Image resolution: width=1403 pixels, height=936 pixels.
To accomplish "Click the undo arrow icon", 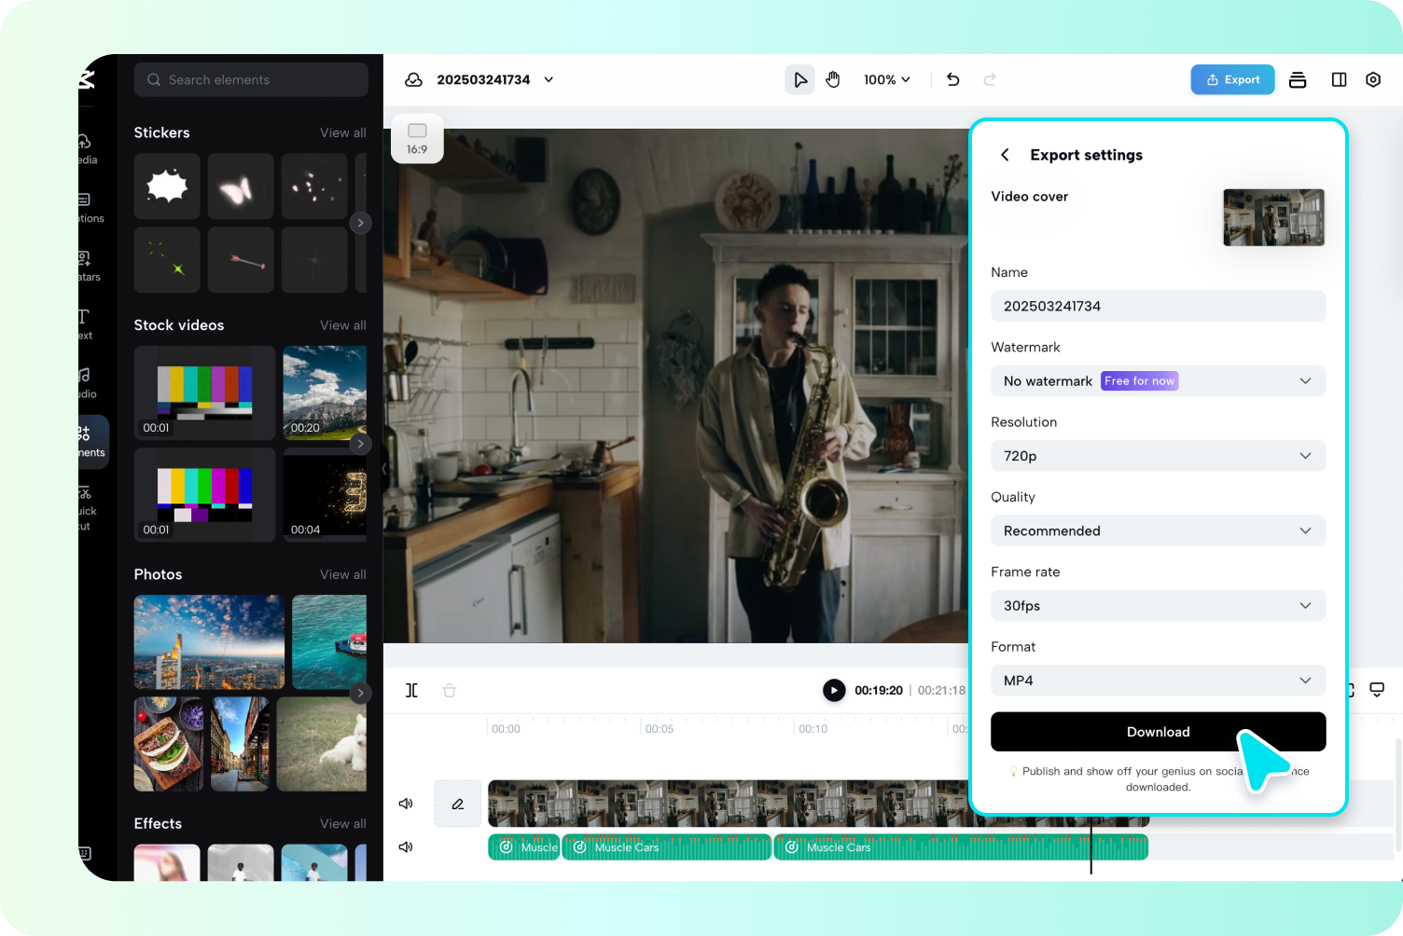I will tap(952, 80).
